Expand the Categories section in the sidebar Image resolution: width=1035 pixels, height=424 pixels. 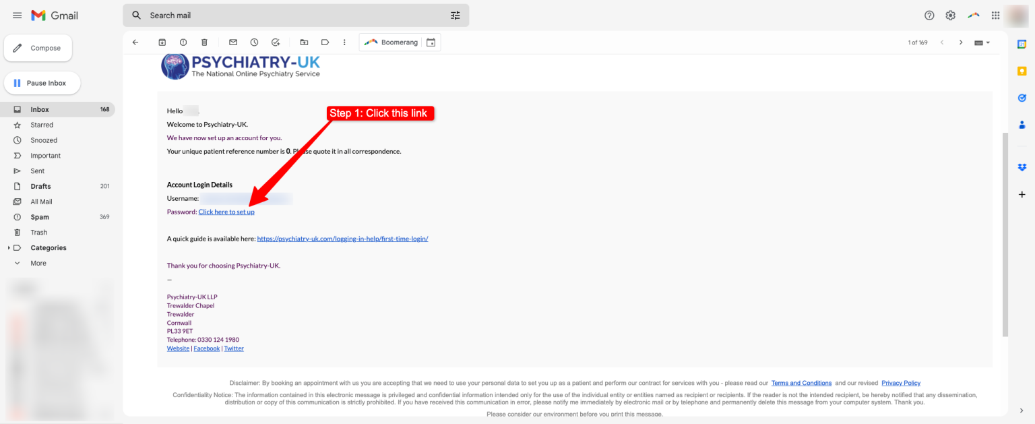pyautogui.click(x=9, y=248)
